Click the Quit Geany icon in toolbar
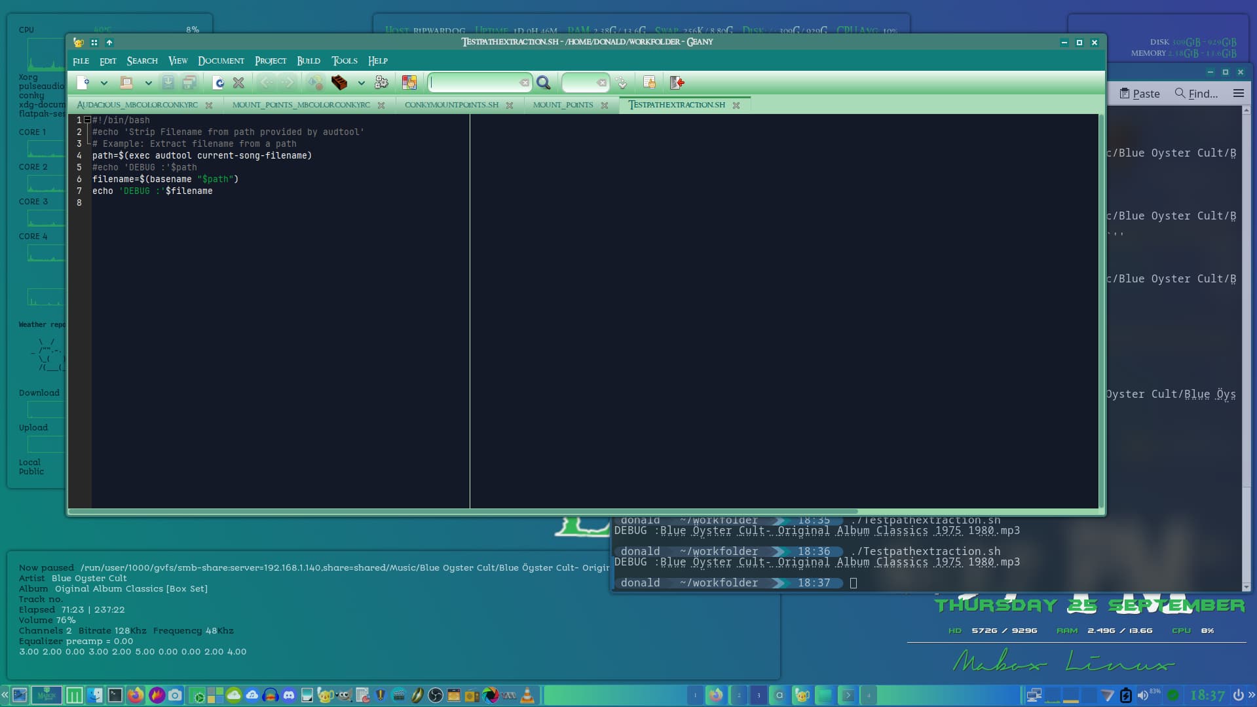Screen dimensions: 1257x707 click(x=677, y=83)
